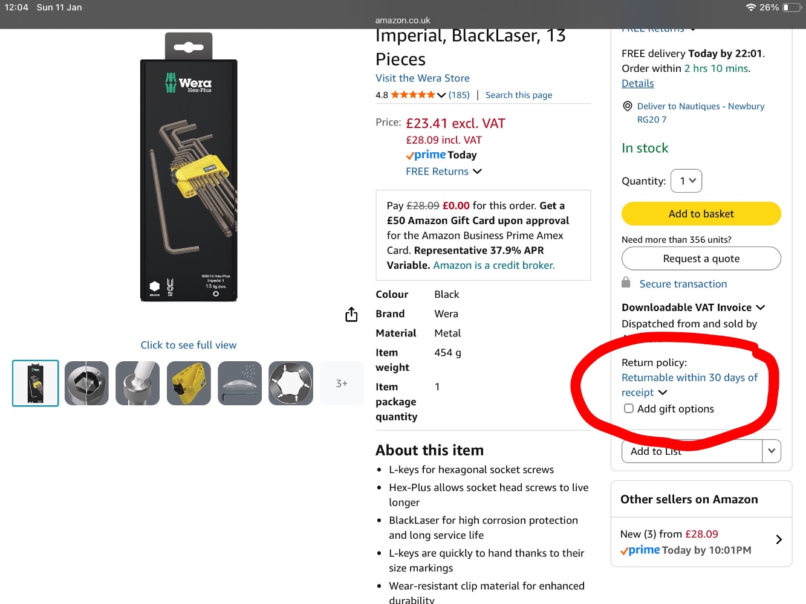The width and height of the screenshot is (806, 604).
Task: Click the delivery location pin icon
Action: (628, 106)
